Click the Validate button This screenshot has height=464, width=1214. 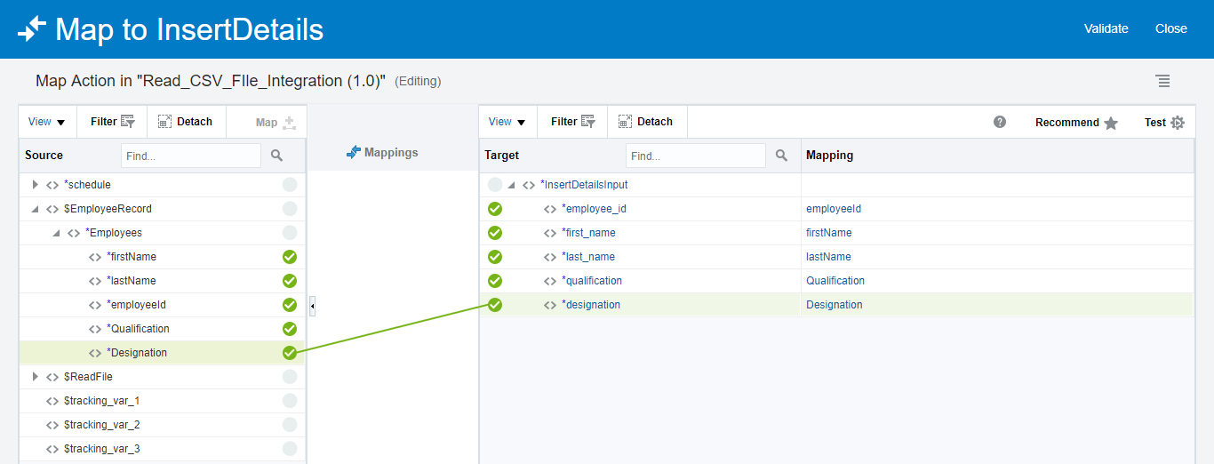(x=1106, y=28)
